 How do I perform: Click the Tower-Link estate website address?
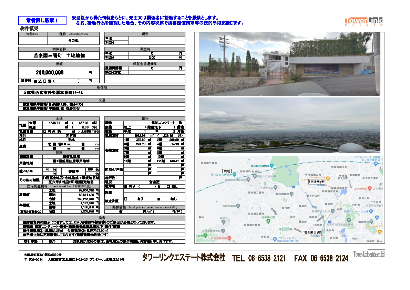pyautogui.click(x=369, y=254)
